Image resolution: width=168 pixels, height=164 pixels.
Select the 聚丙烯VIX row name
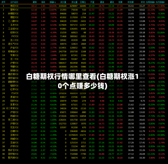(13, 158)
